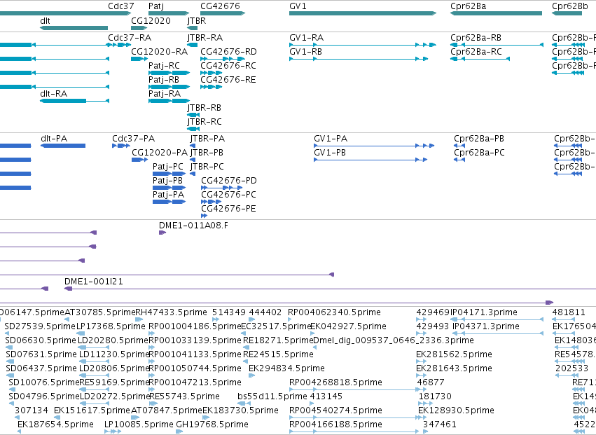
Task: Select the Cpr62Ba-PC protein label
Action: pos(479,153)
